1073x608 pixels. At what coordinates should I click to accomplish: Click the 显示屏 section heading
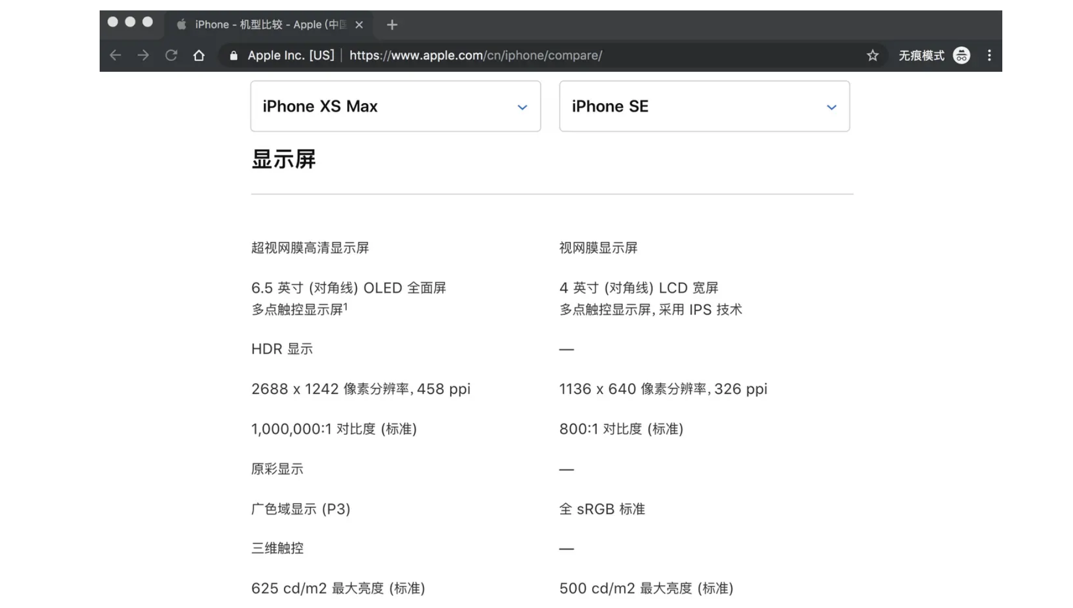(x=283, y=159)
